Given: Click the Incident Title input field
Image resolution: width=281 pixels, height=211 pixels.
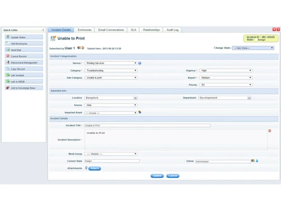Looking at the screenshot, I should click(147, 125).
